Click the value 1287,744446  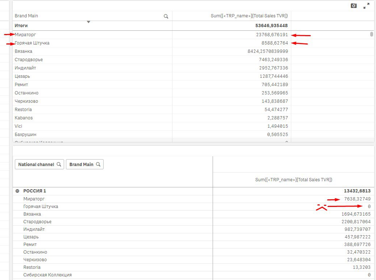click(x=274, y=76)
